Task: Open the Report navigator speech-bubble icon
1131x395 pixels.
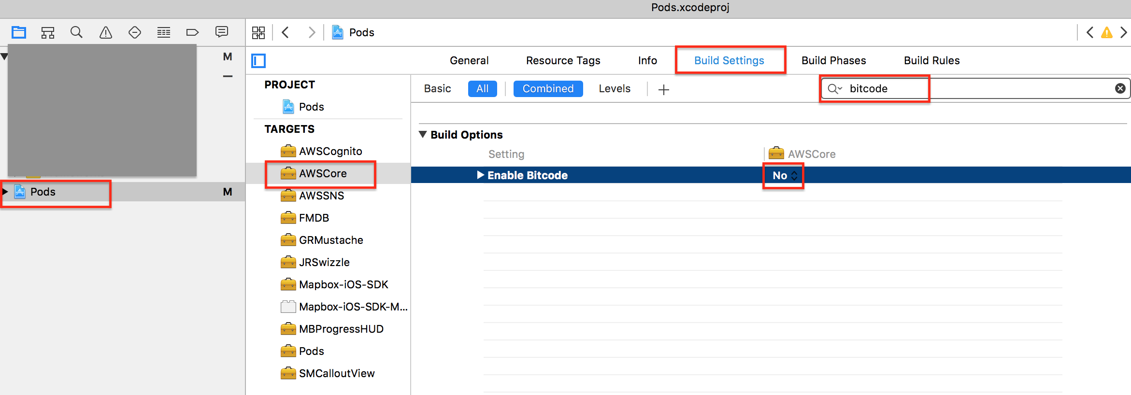Action: [x=222, y=32]
